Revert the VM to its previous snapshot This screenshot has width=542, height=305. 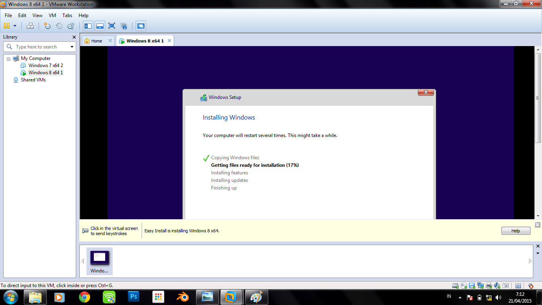[x=59, y=26]
